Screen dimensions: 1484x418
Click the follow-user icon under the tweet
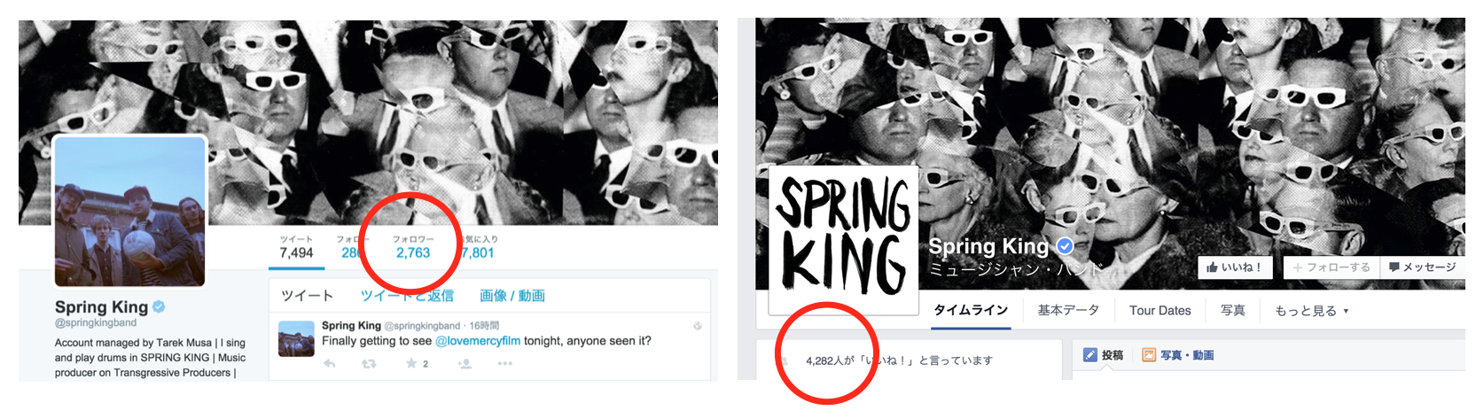pyautogui.click(x=464, y=364)
